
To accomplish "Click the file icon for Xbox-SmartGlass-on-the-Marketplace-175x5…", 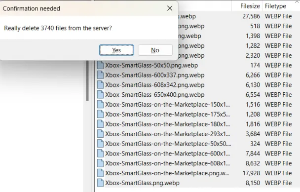I will tap(100, 115).
